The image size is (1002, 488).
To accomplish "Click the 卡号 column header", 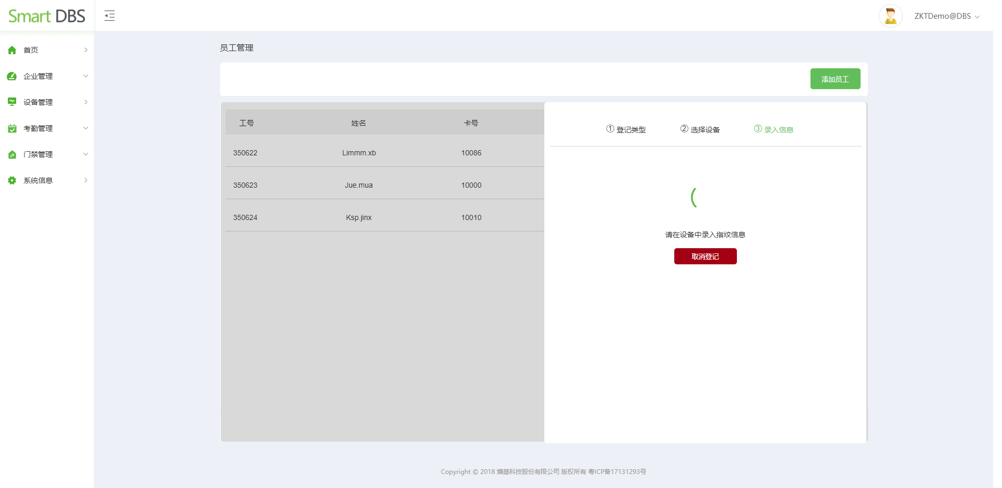I will point(471,123).
